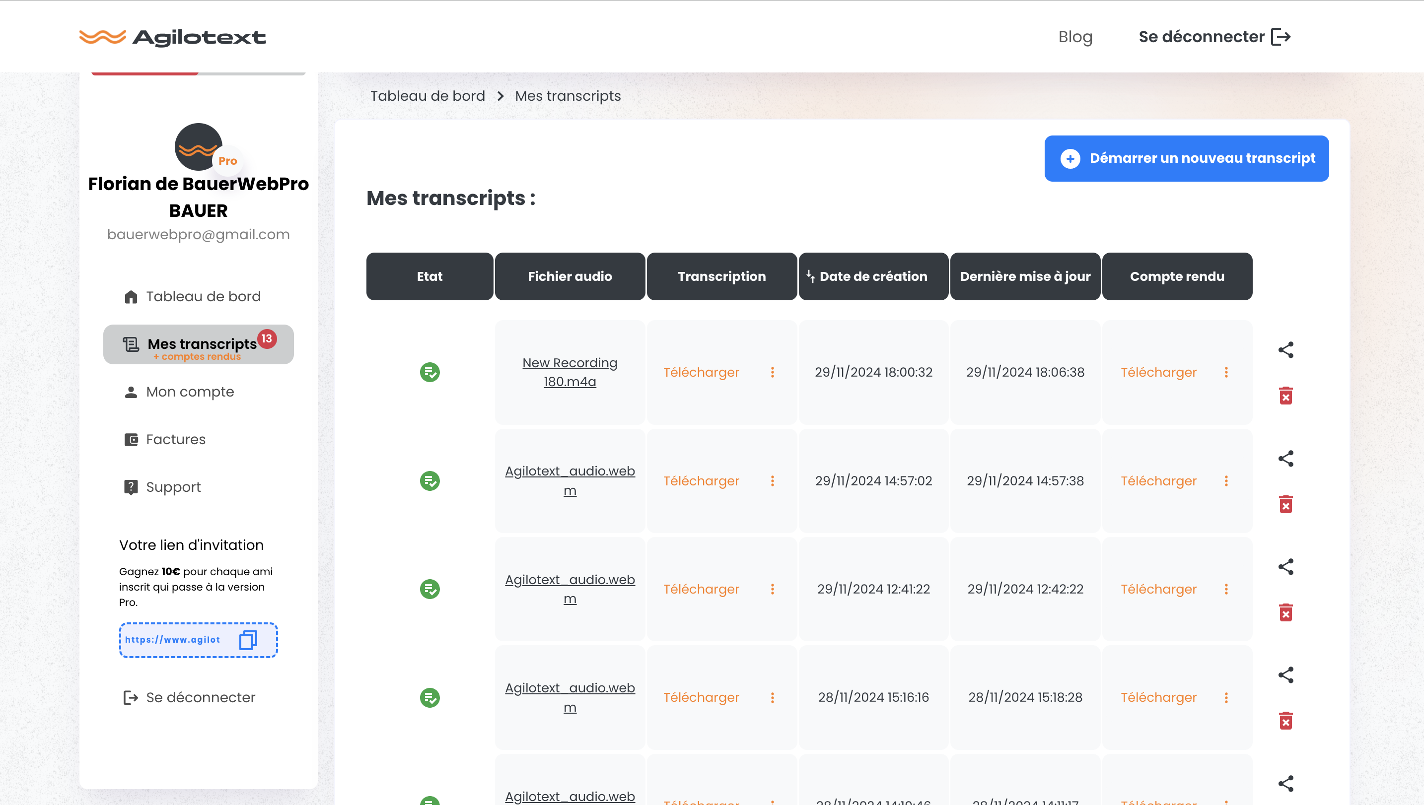Click the Compte rendu column header
The width and height of the screenshot is (1424, 805).
(1177, 276)
